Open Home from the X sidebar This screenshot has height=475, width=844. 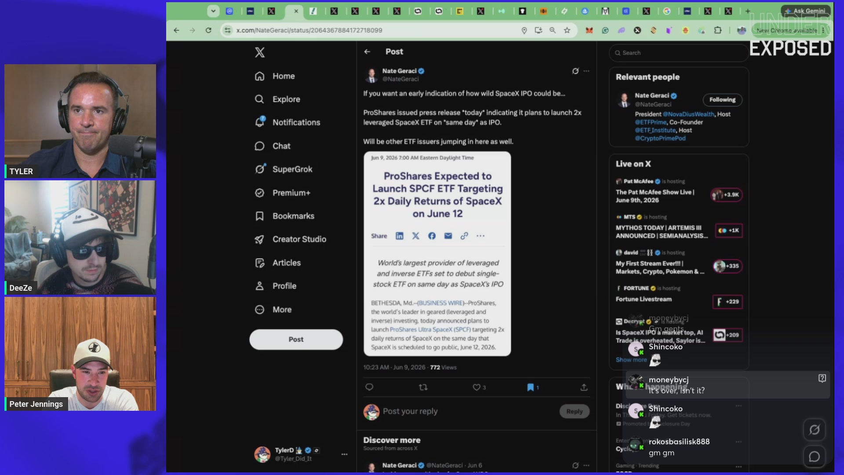(275, 76)
